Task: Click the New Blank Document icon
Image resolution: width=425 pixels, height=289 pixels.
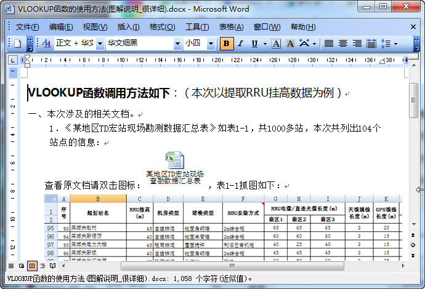Action: pos(18,43)
